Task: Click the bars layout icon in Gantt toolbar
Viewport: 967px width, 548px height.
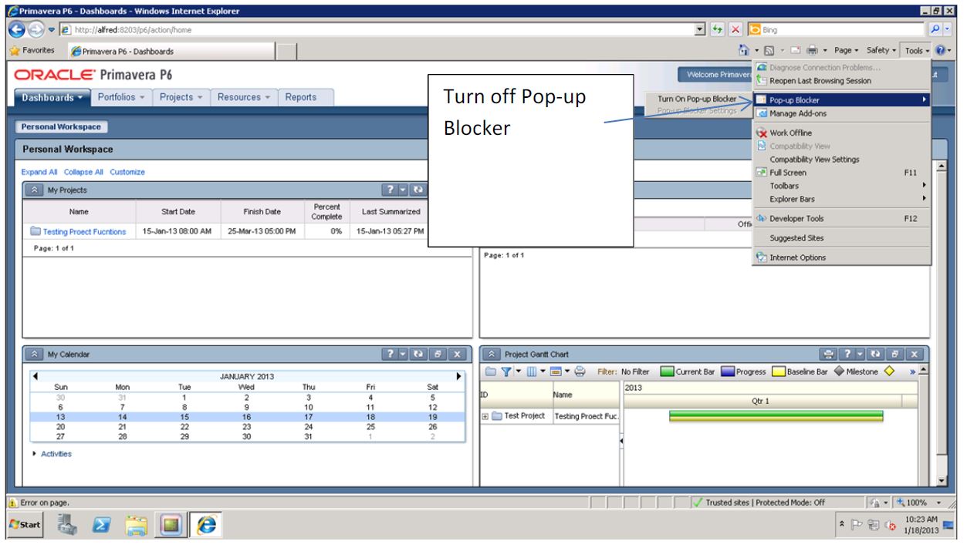Action: (x=556, y=371)
